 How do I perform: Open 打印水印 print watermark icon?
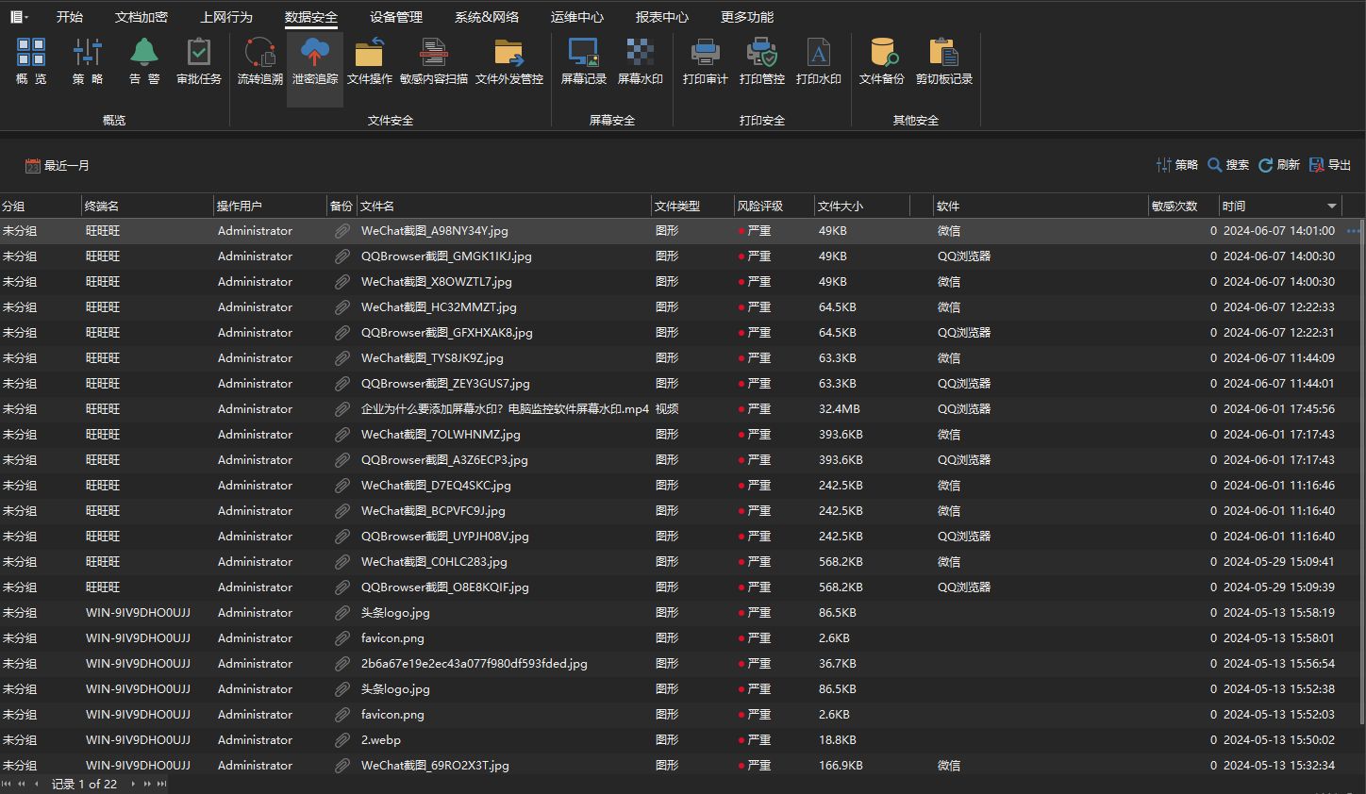818,61
